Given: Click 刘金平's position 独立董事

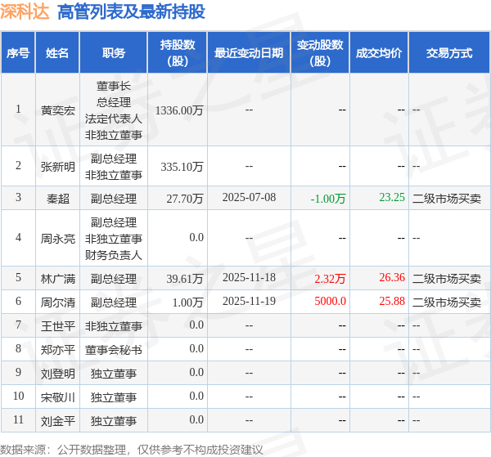Looking at the screenshot, I should pyautogui.click(x=114, y=421).
